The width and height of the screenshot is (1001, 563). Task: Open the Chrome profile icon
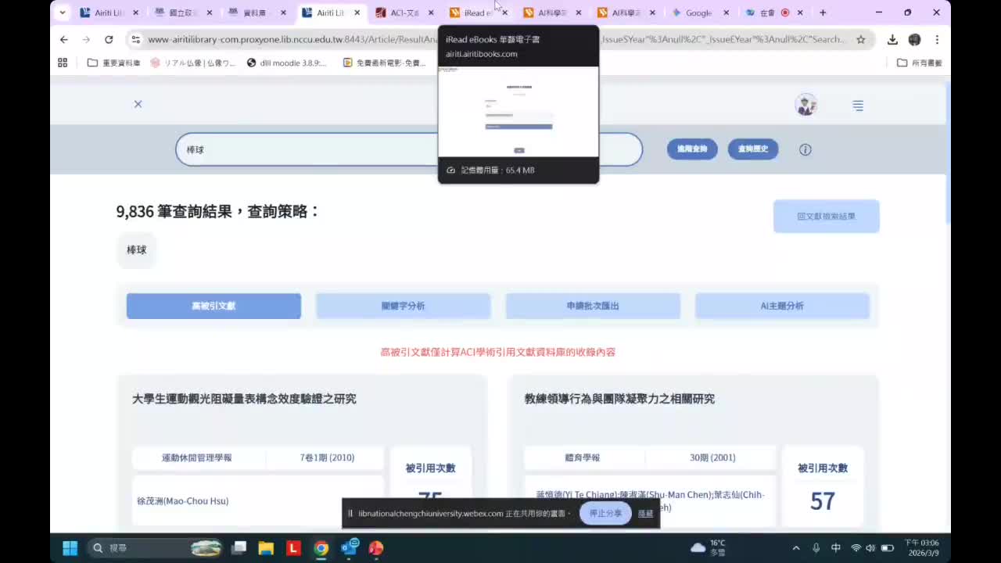(914, 39)
